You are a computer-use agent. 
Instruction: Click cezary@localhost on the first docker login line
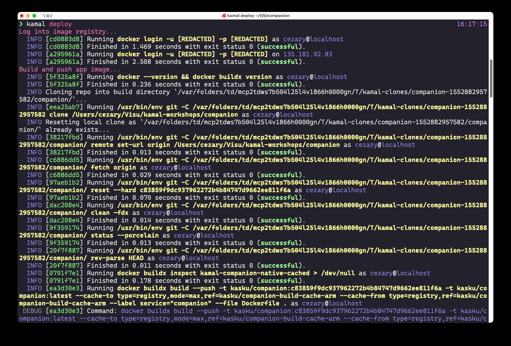(313, 39)
